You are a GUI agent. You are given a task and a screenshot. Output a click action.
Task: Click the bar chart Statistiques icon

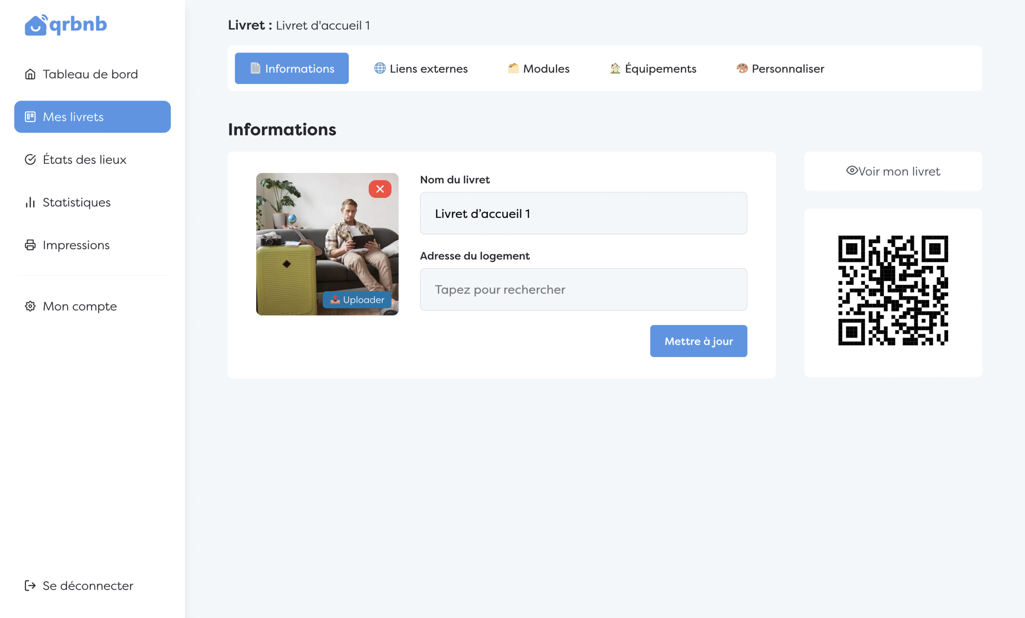30,202
